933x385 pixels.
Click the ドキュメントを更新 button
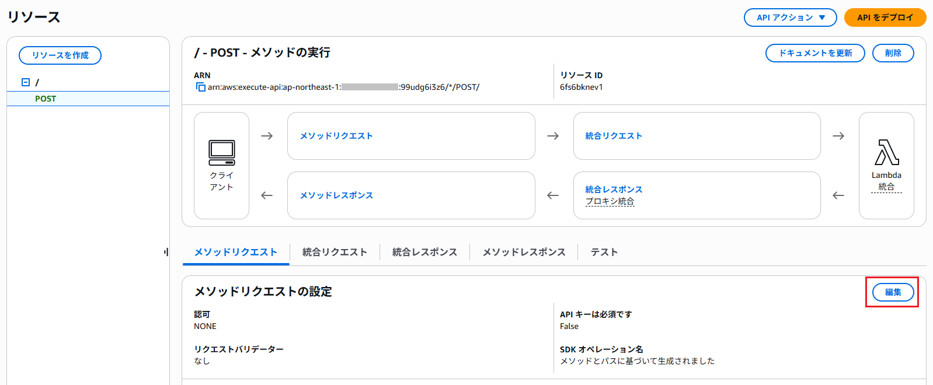pos(816,53)
